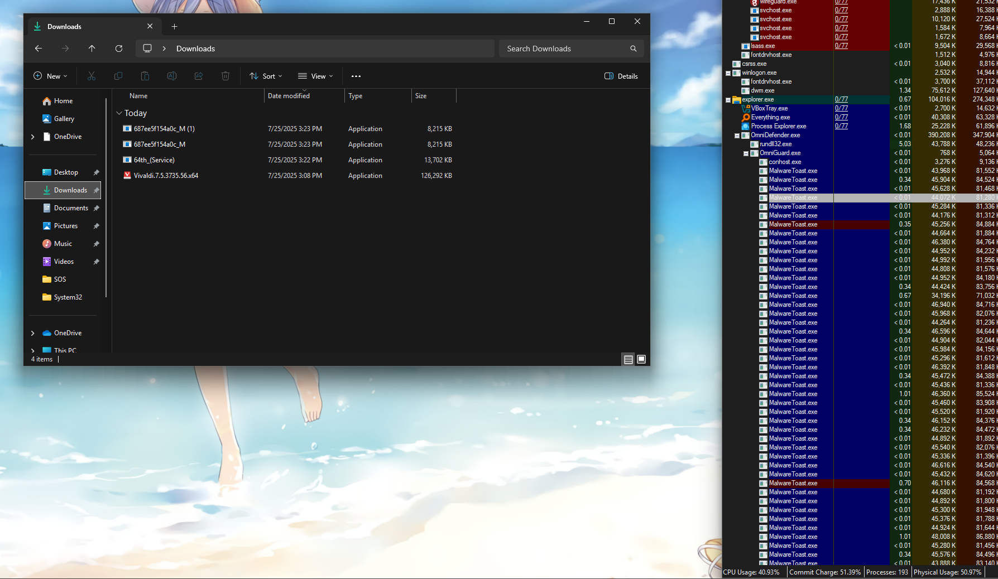Image resolution: width=998 pixels, height=579 pixels.
Task: Switch to large thumbnails view in status bar
Action: pyautogui.click(x=641, y=360)
